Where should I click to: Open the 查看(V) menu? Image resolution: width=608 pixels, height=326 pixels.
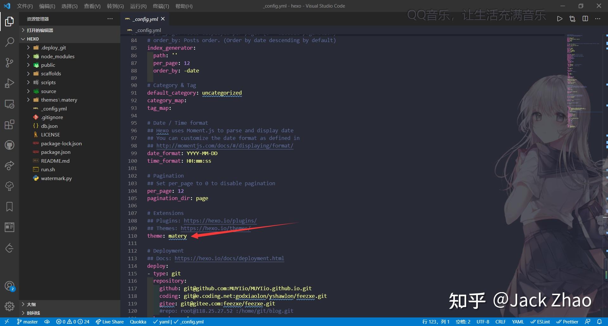[92, 6]
